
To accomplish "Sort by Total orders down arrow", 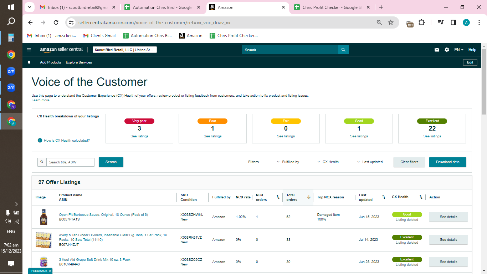I will (309, 197).
